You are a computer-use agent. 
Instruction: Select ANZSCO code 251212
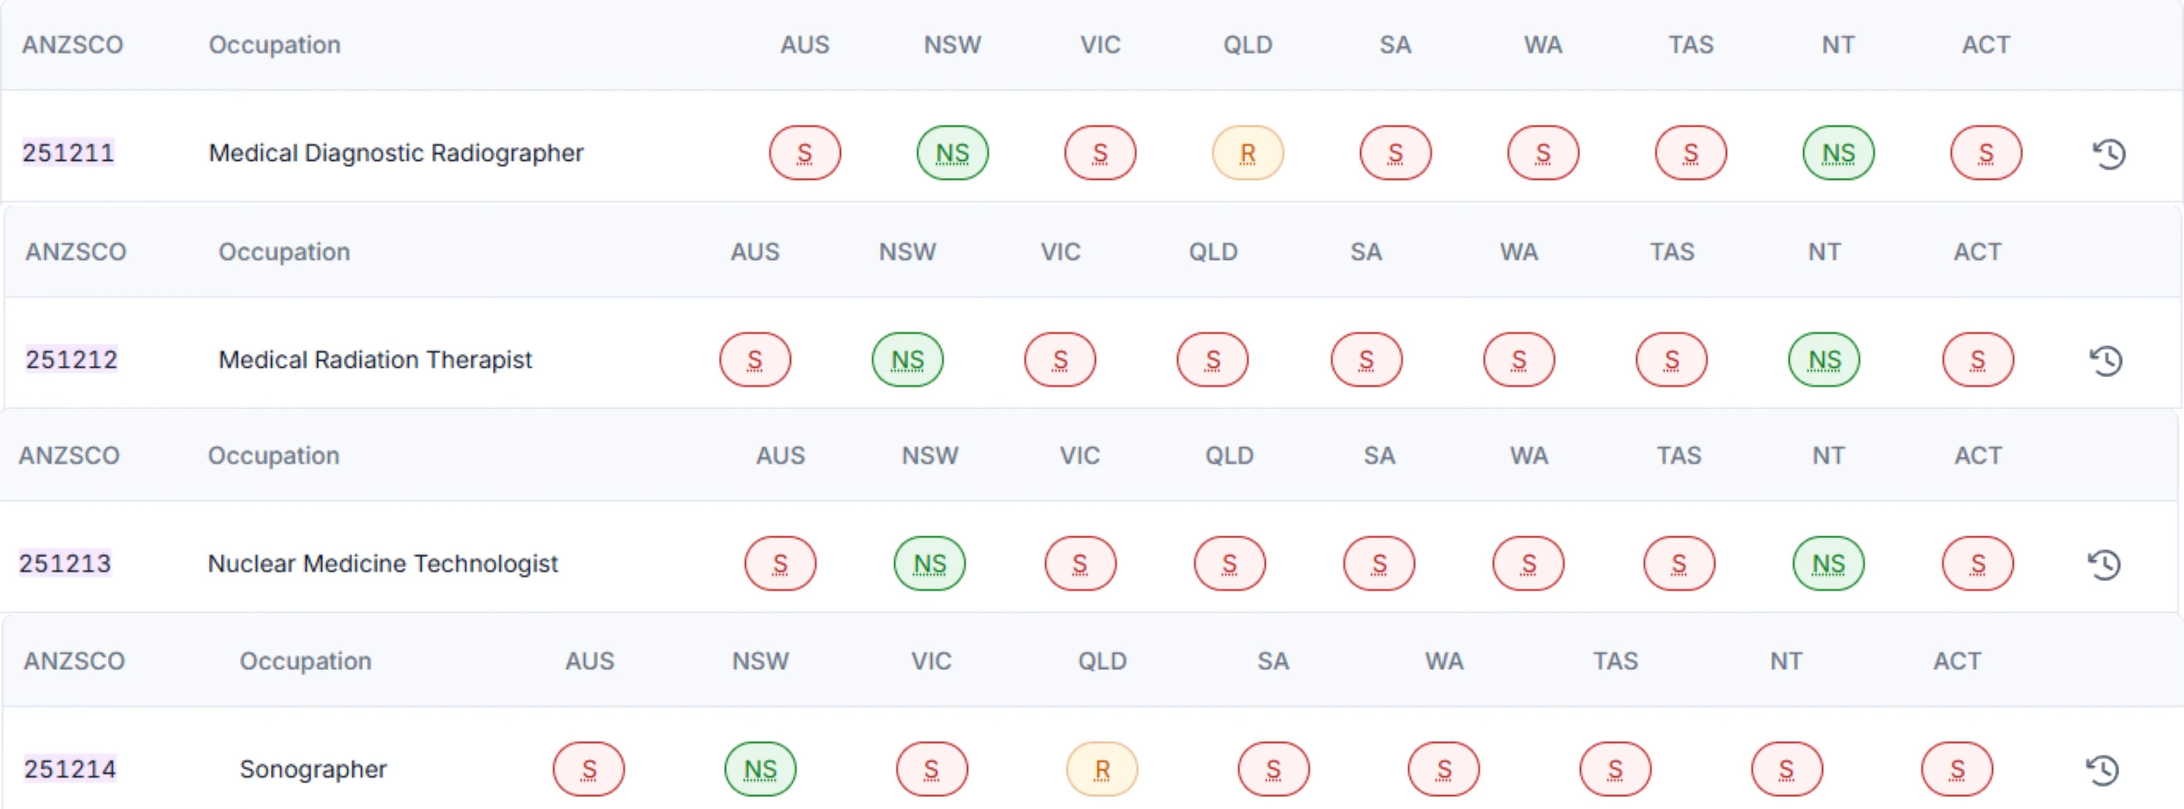pyautogui.click(x=71, y=359)
